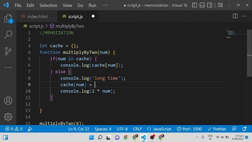Screen dimensions: 252x142
Task: Click the //MEMOIZATION comment on line 1
Action: coord(56,33)
